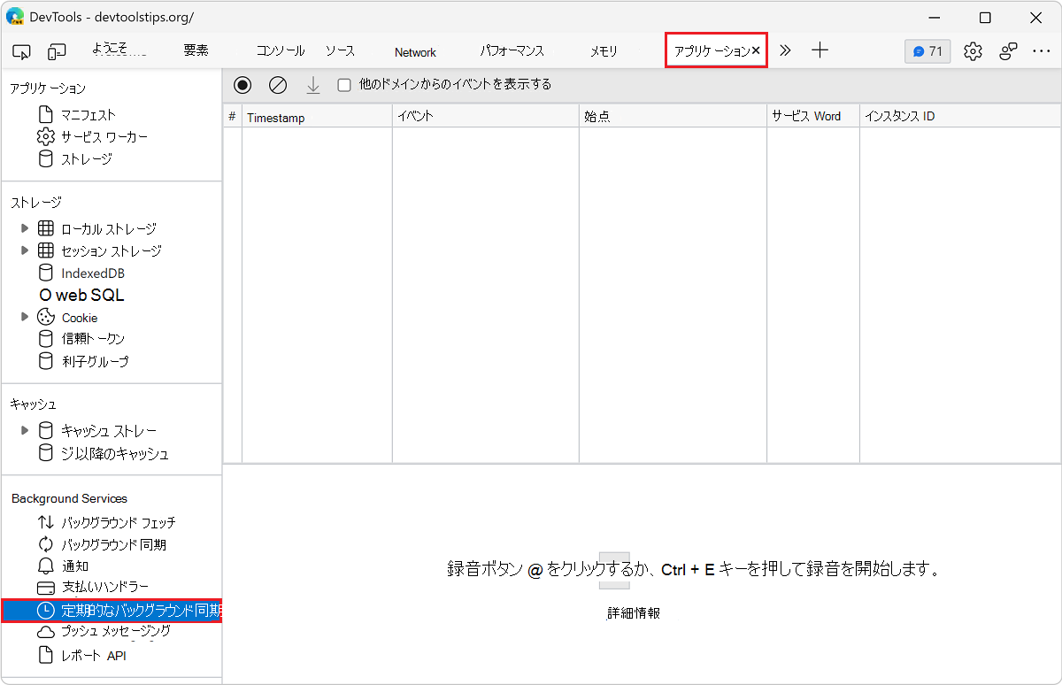Add a new panel with the plus icon
The width and height of the screenshot is (1062, 685).
click(x=820, y=50)
